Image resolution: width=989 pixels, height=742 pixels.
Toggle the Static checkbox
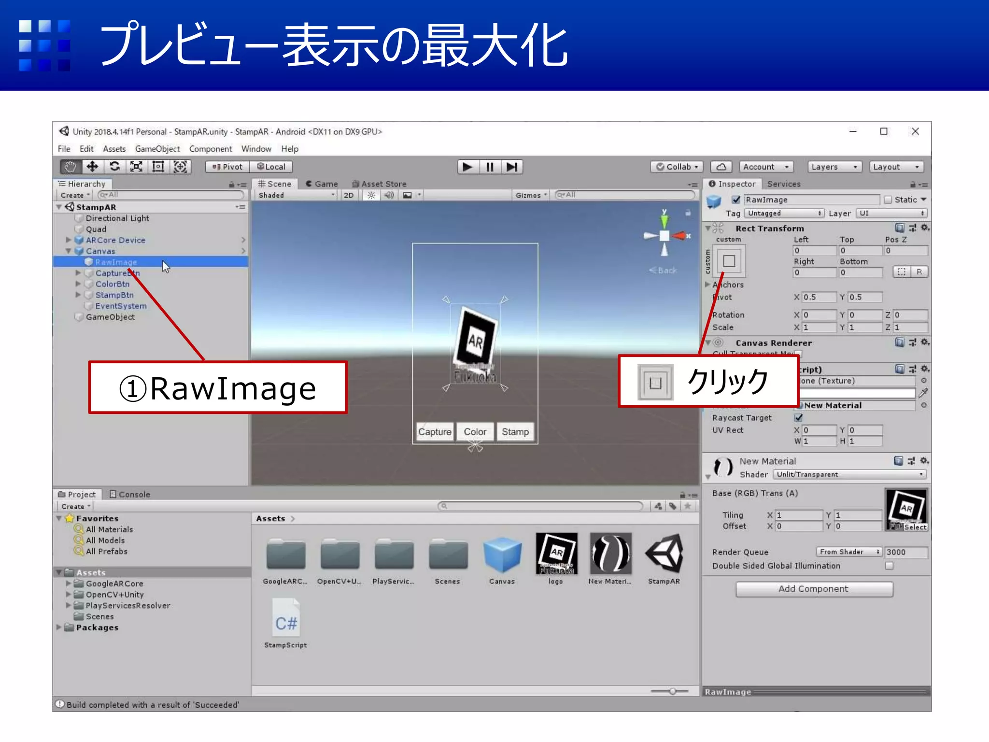pos(888,200)
